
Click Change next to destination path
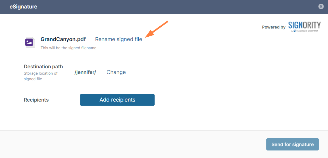[116, 72]
